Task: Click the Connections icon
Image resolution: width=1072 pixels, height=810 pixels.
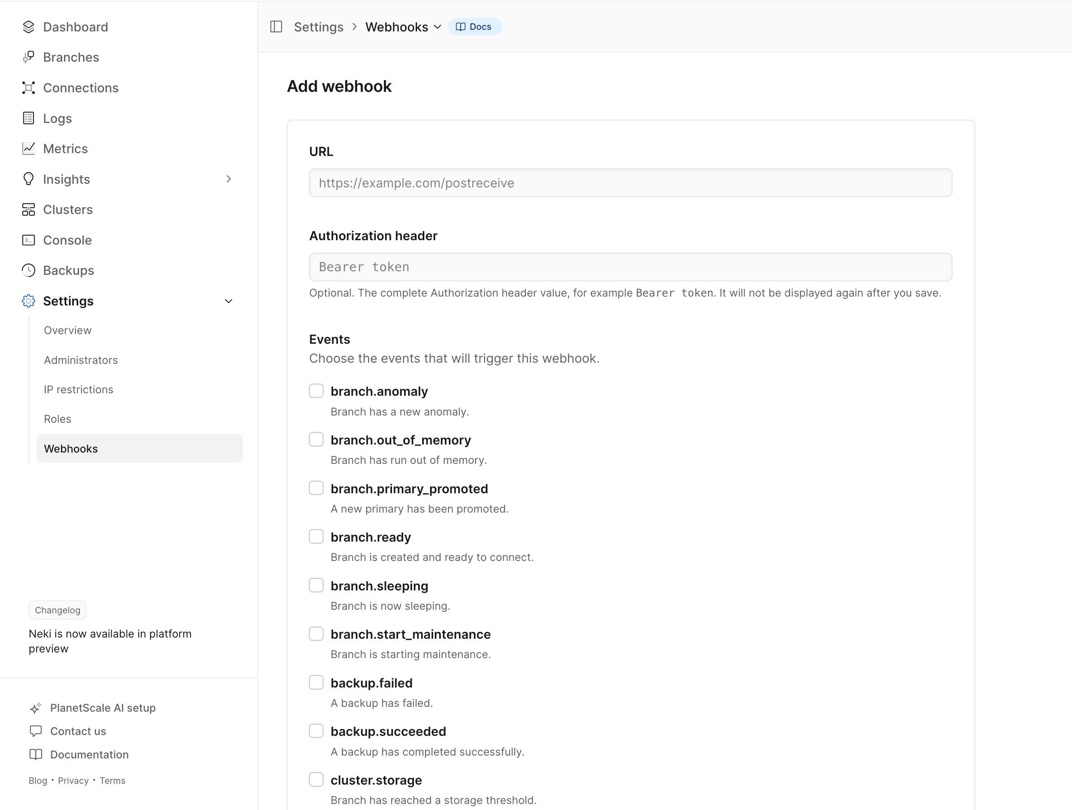Action: [x=29, y=87]
